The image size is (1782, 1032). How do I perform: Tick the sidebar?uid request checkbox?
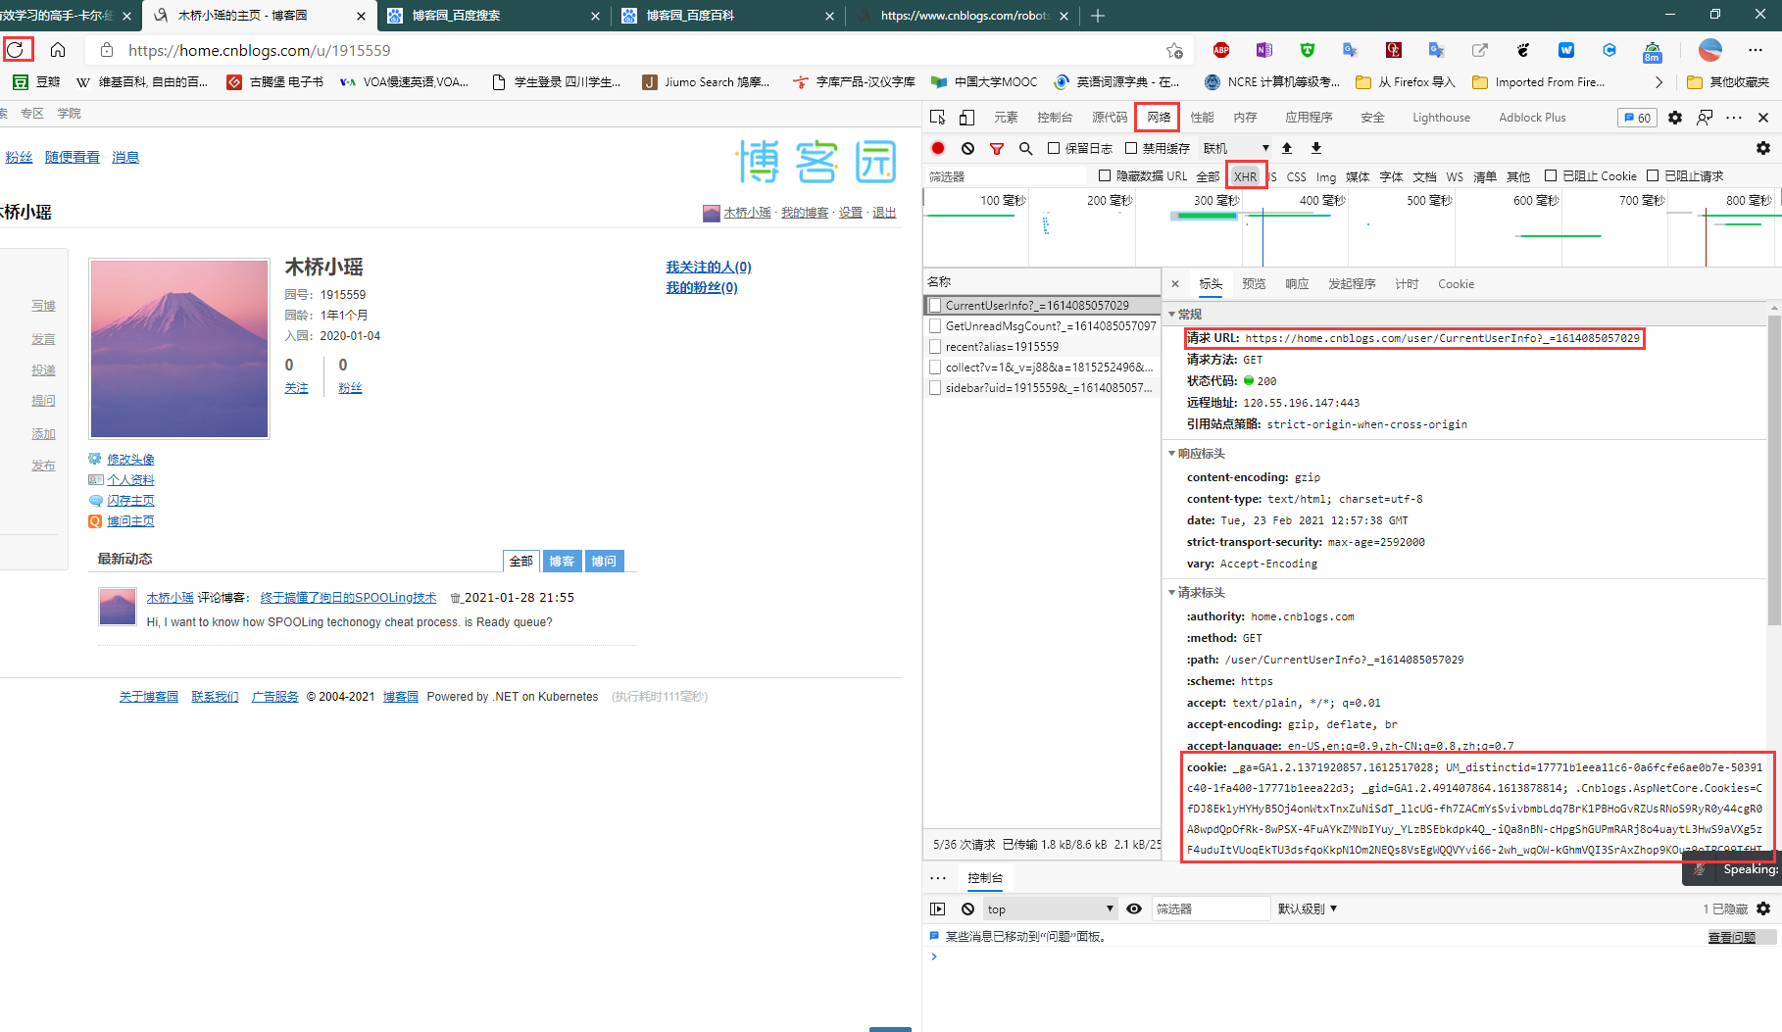click(935, 388)
